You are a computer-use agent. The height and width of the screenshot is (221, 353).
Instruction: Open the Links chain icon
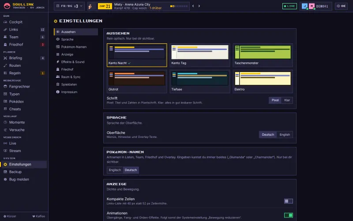click(5, 30)
